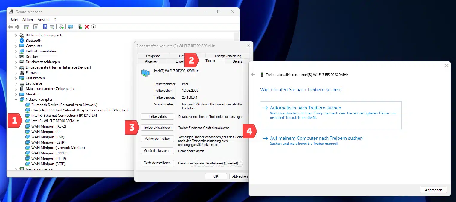This screenshot has width=456, height=202.
Task: Click the red X uninstall device icon
Action: (x=87, y=27)
